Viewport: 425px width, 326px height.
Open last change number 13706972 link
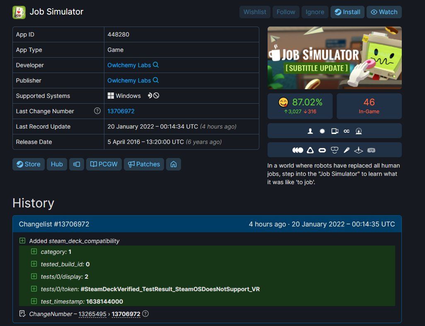tap(121, 111)
